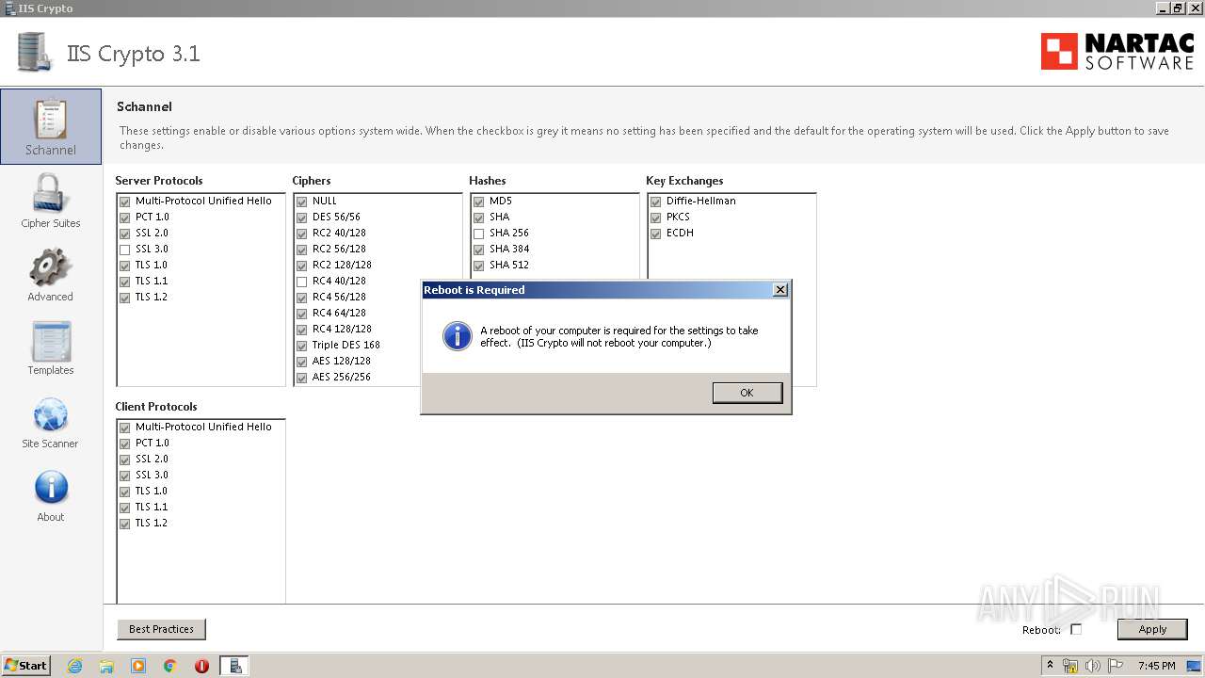Close the Reboot is Required dialog

pyautogui.click(x=779, y=290)
